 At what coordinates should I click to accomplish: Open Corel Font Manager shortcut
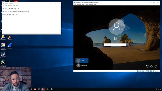(3, 55)
